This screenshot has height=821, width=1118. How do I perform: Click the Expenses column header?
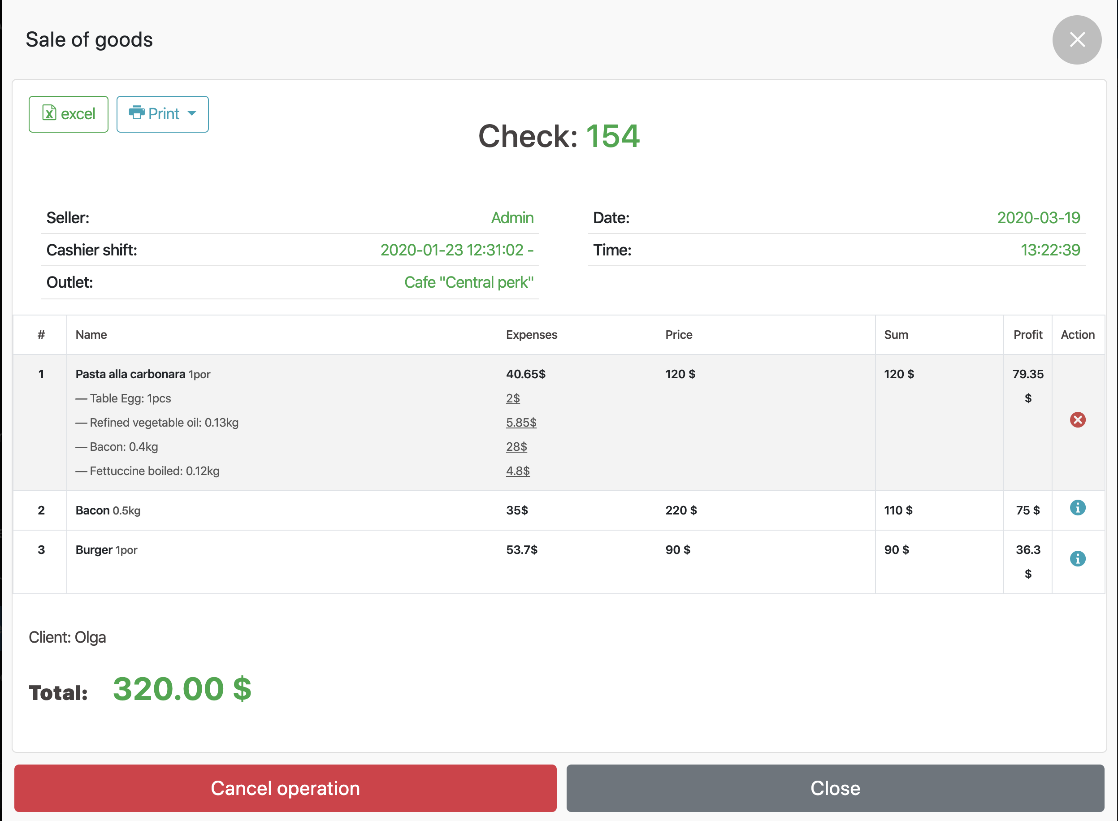click(531, 335)
